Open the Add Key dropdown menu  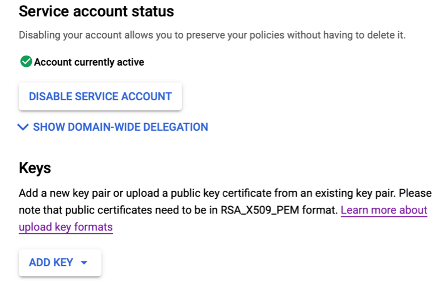click(x=60, y=263)
